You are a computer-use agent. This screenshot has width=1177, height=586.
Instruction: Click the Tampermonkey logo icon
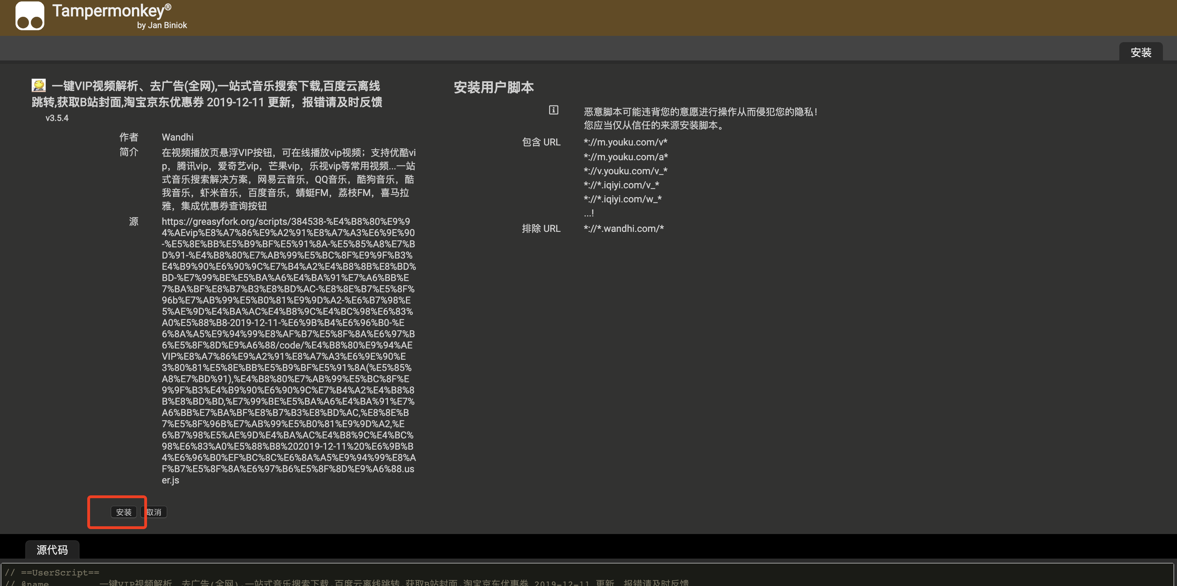click(x=30, y=16)
